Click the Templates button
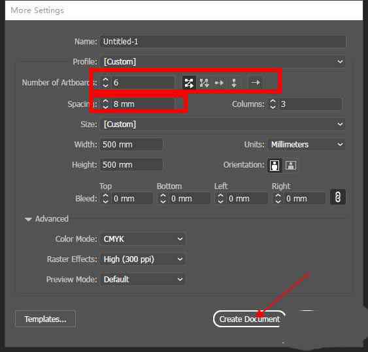Image resolution: width=368 pixels, height=352 pixels. click(x=45, y=319)
